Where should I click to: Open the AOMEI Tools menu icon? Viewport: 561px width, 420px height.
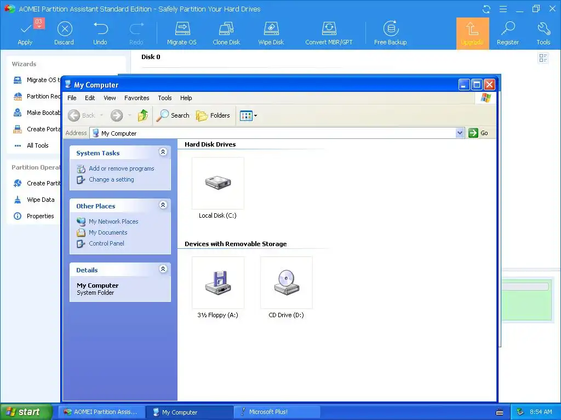[543, 33]
